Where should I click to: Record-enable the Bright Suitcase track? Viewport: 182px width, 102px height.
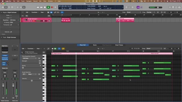coord(34,21)
